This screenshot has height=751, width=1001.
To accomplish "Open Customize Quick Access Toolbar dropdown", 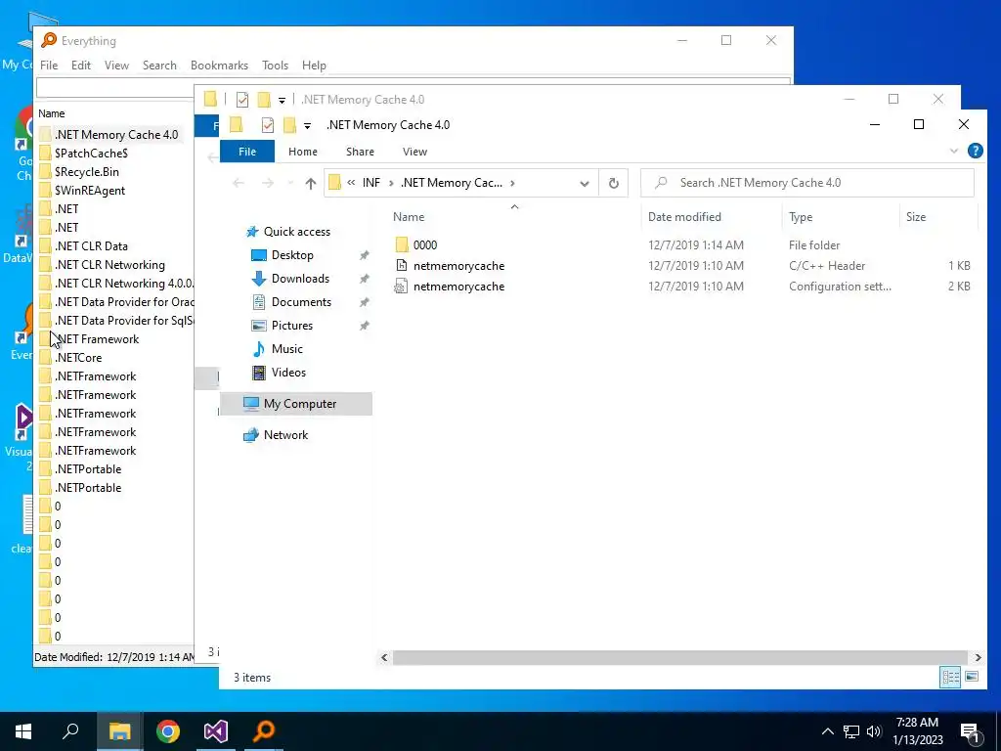I will [307, 126].
